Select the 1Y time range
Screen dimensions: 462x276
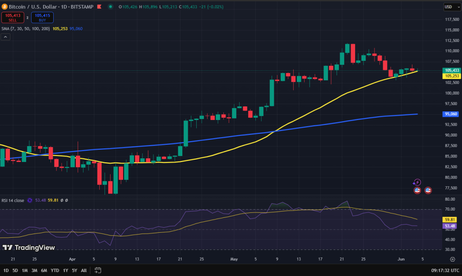coord(66,270)
